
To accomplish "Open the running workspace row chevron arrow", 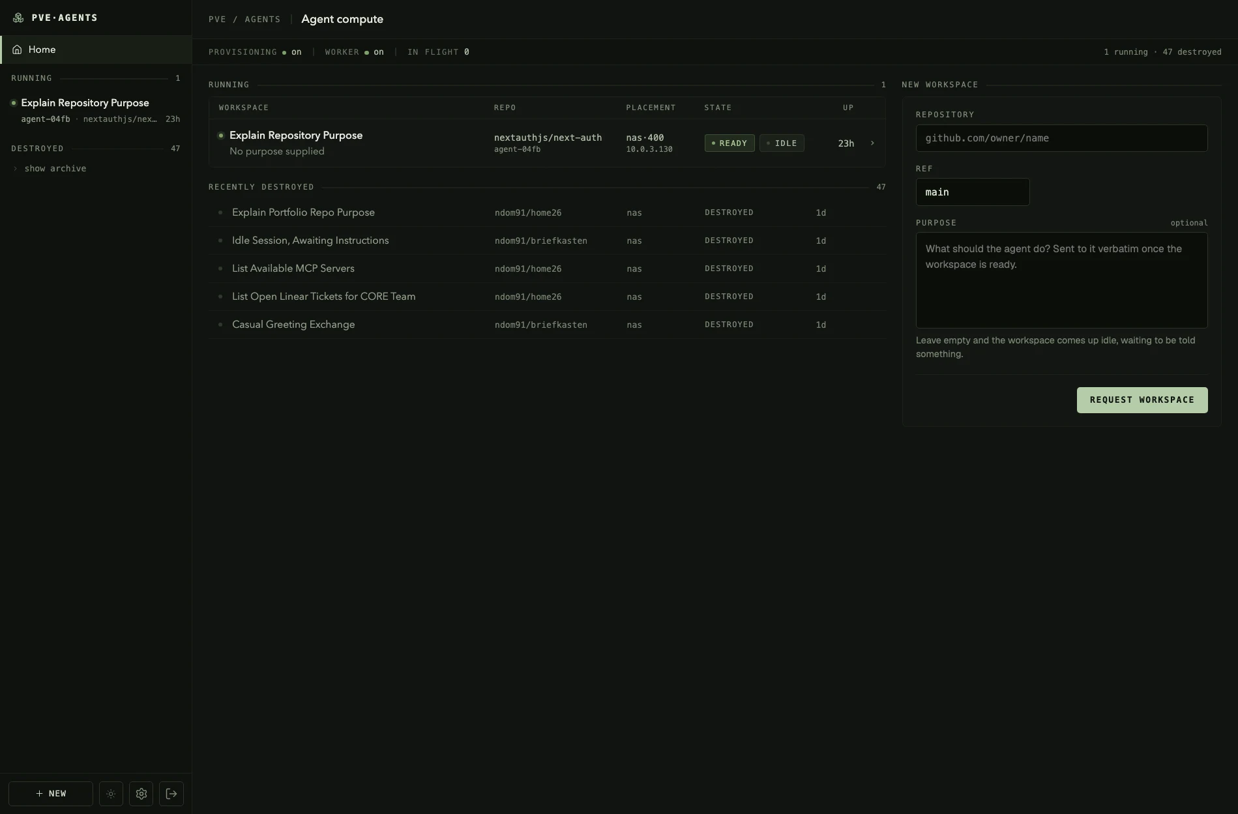I will (x=872, y=143).
